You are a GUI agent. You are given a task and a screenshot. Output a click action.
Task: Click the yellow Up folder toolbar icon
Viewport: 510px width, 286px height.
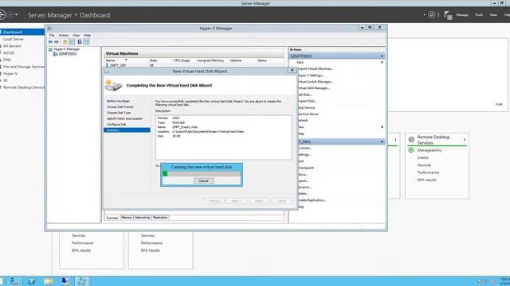click(x=65, y=42)
